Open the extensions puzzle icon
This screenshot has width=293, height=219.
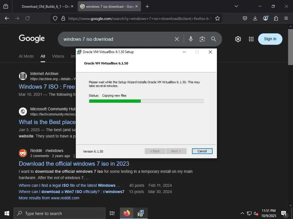click(276, 18)
